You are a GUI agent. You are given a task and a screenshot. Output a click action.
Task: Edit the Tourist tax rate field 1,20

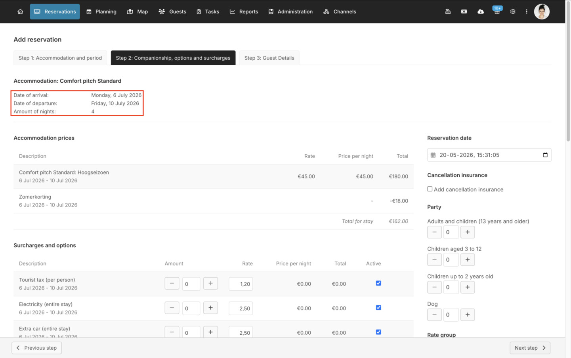click(241, 284)
